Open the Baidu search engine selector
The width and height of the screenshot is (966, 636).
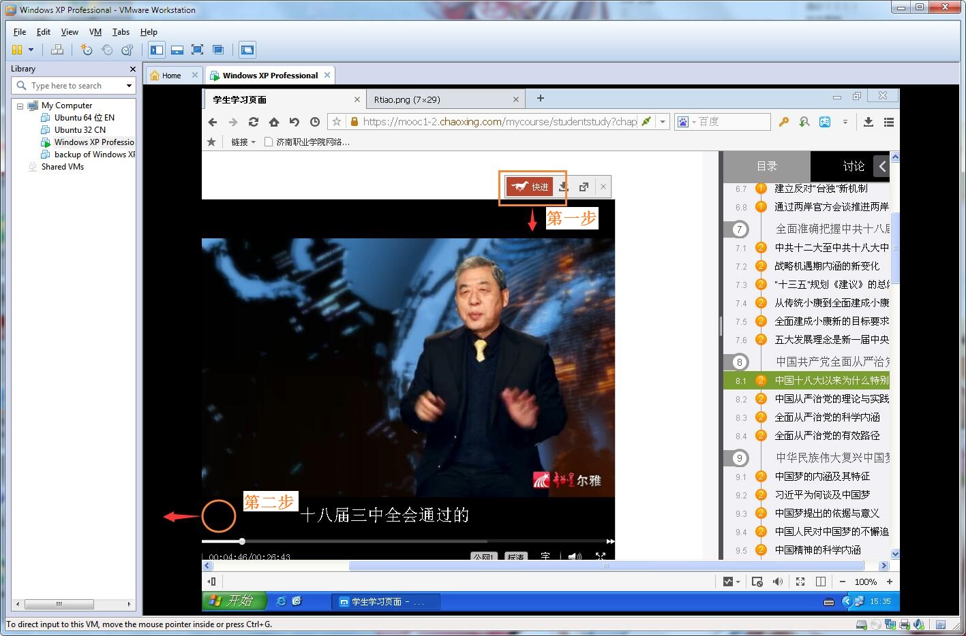click(686, 122)
